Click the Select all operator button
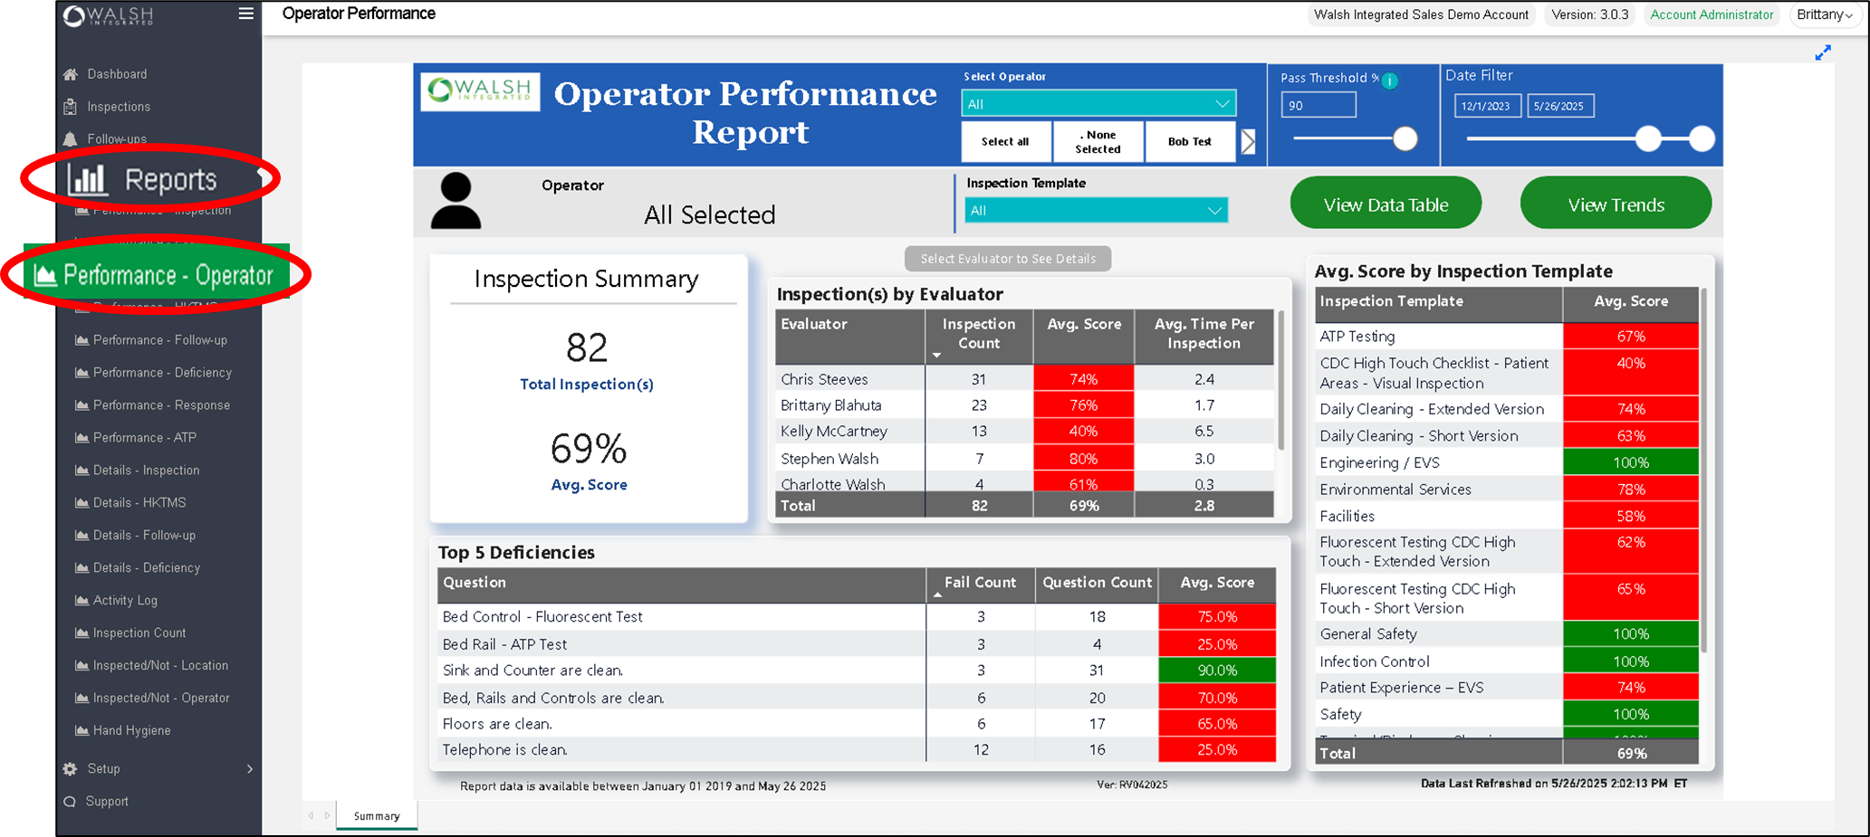Image resolution: width=1870 pixels, height=837 pixels. point(1006,142)
